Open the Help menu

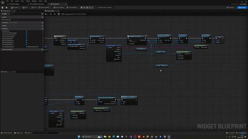(46, 1)
